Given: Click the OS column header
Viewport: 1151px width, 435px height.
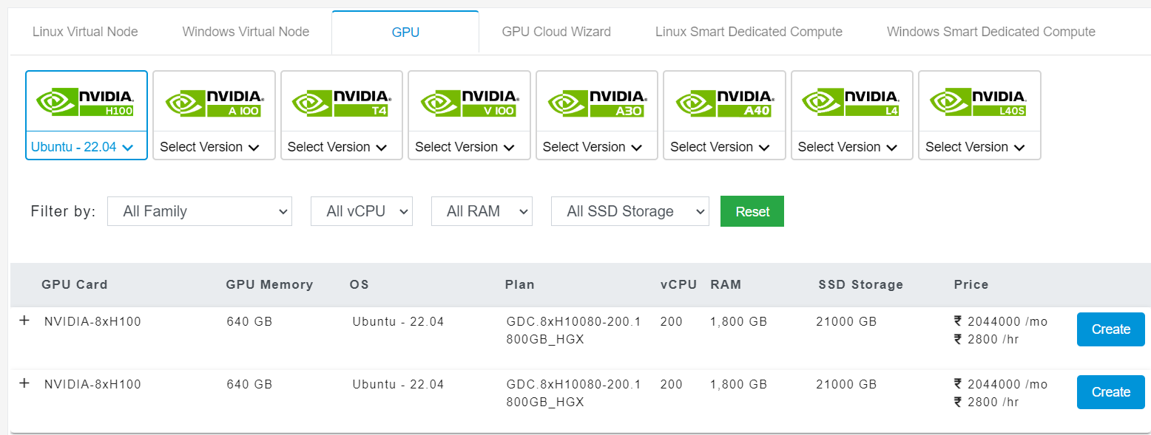Looking at the screenshot, I should pos(359,284).
